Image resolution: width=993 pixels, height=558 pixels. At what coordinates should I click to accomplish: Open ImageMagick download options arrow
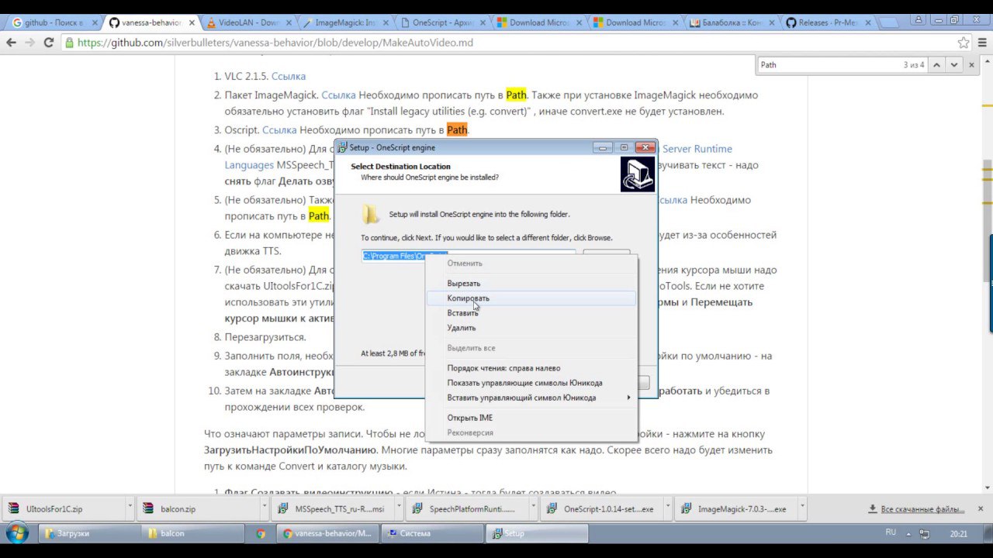(802, 508)
